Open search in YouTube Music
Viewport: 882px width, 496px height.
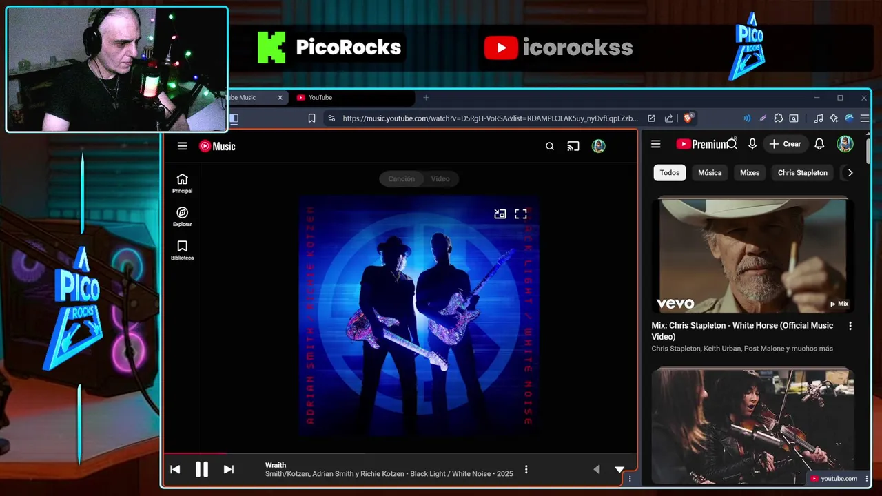click(550, 146)
